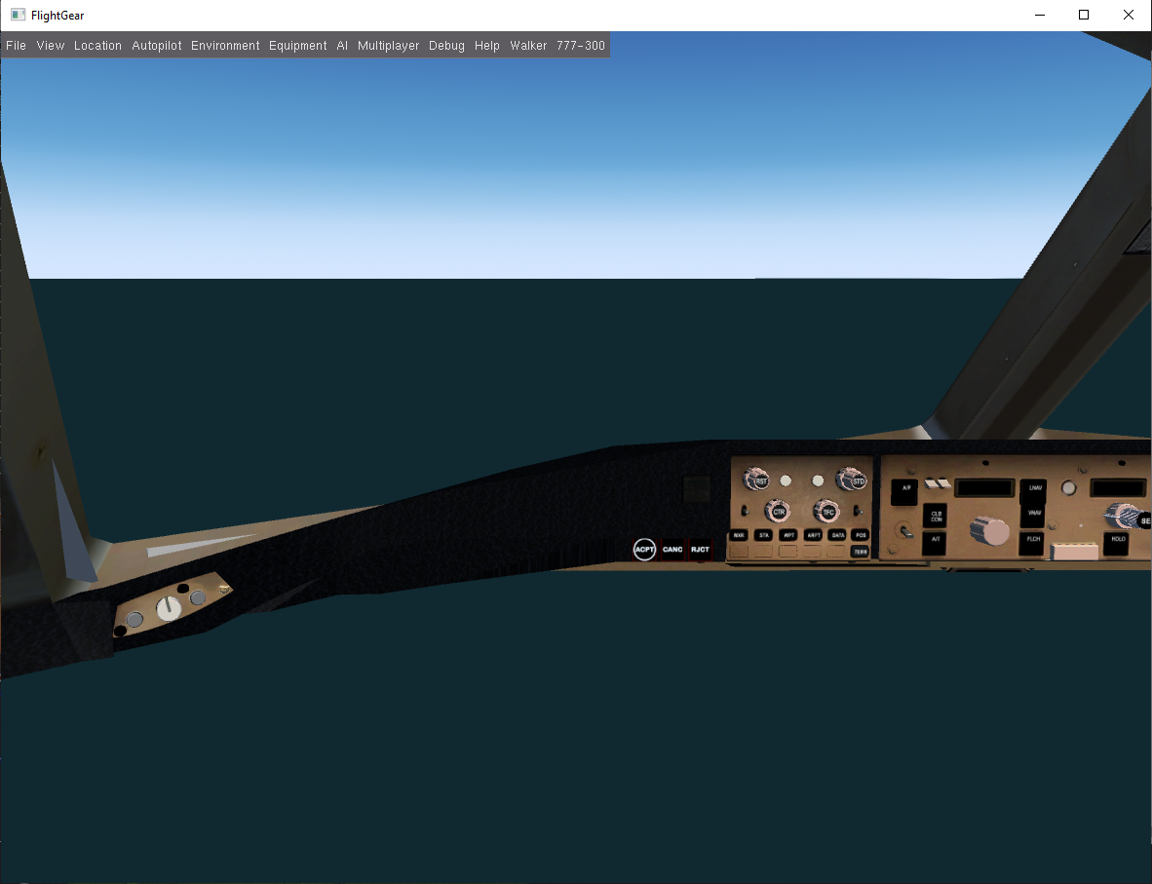Click upper gray button on left side panel
Viewport: 1152px width, 884px height.
coord(198,598)
